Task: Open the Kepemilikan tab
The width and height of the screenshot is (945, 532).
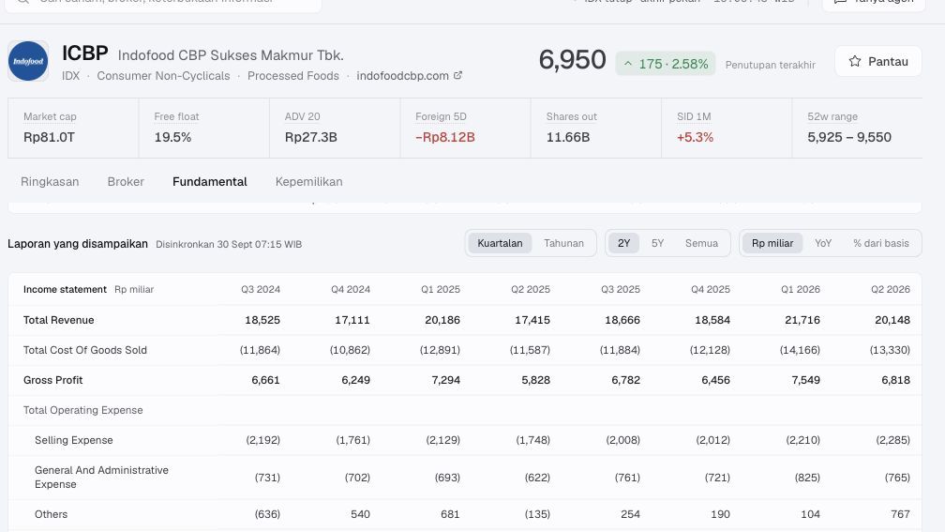Action: [x=309, y=182]
